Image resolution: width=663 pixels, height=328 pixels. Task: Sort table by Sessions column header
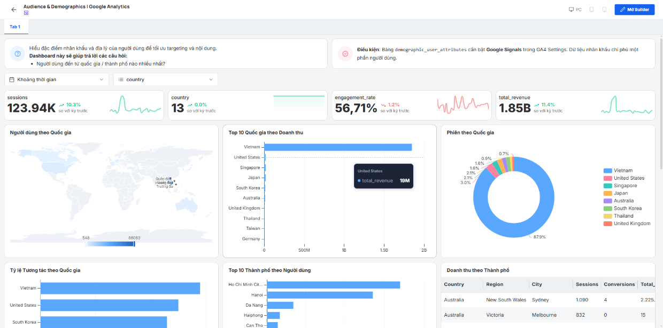point(587,284)
